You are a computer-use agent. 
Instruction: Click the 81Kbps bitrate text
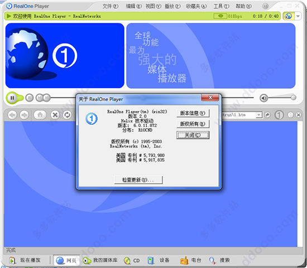pos(235,16)
